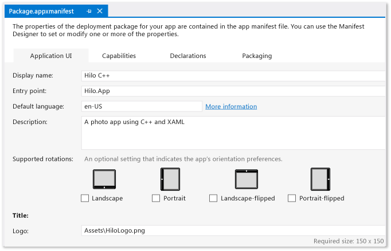Click the Portrait orientation tablet icon
Viewport: 391px width, 251px height.
(170, 179)
